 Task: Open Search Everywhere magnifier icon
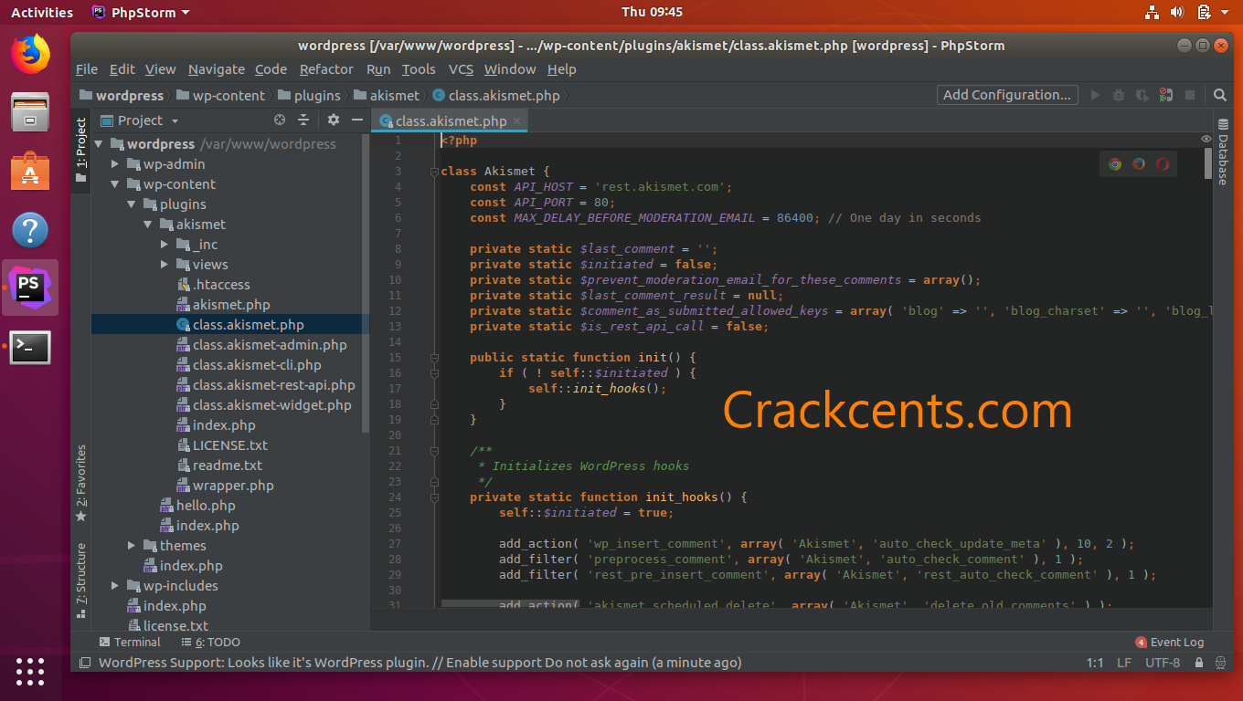[x=1220, y=95]
